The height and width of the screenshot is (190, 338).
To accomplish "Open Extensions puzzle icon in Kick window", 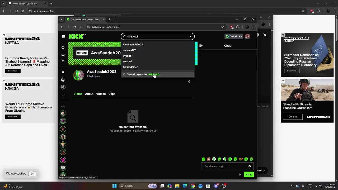I will (238, 27).
